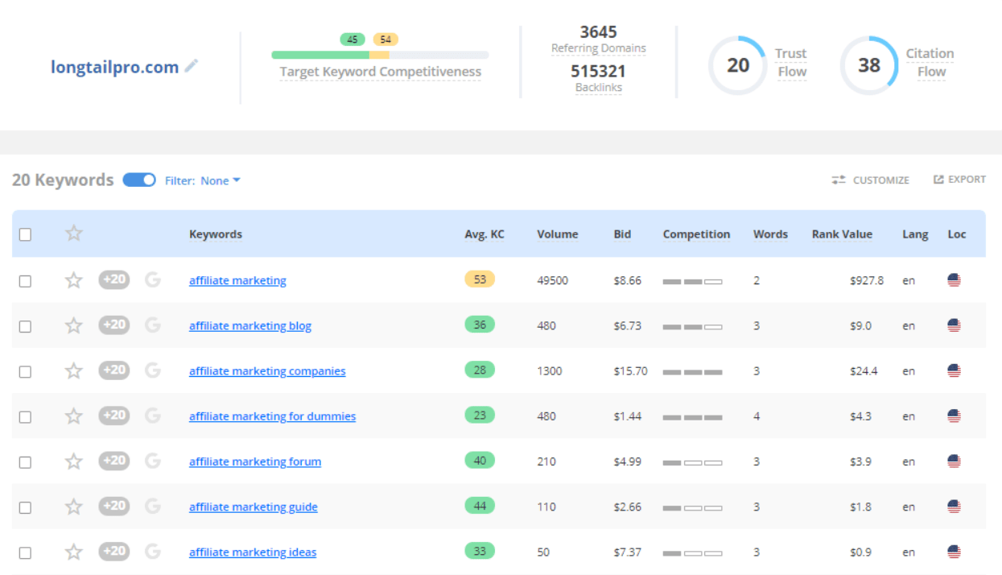
Task: Star the affiliate marketing keyword row
Action: 74,280
